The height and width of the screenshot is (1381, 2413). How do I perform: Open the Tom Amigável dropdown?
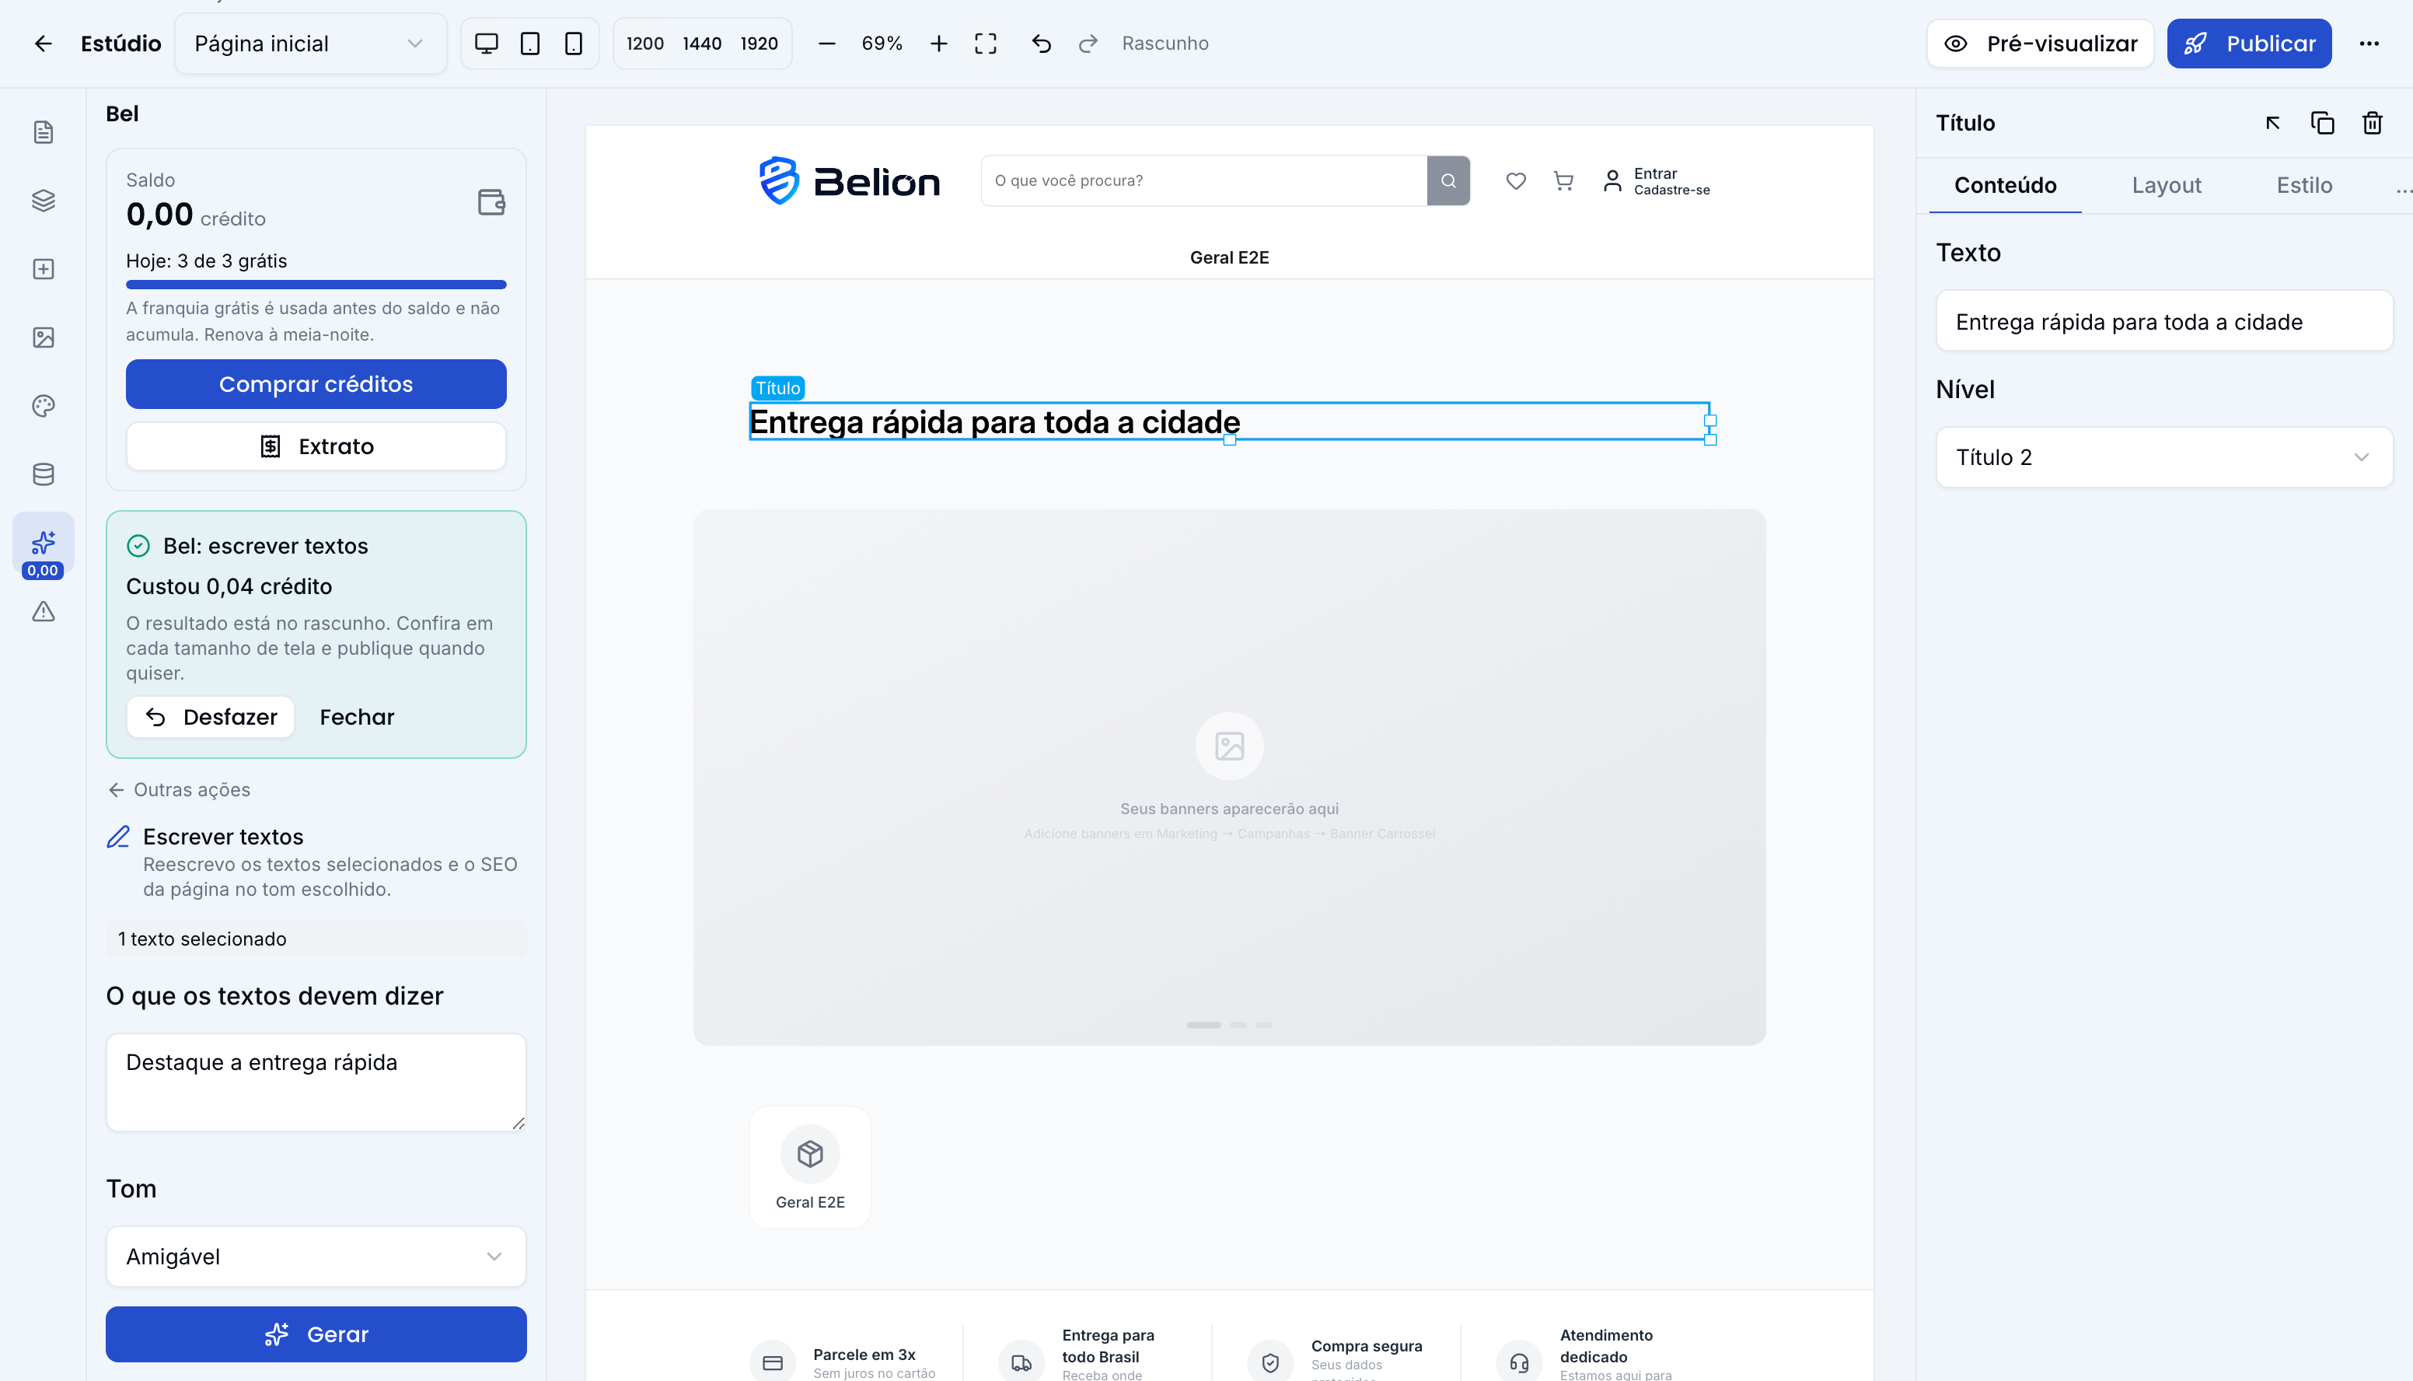coord(316,1256)
